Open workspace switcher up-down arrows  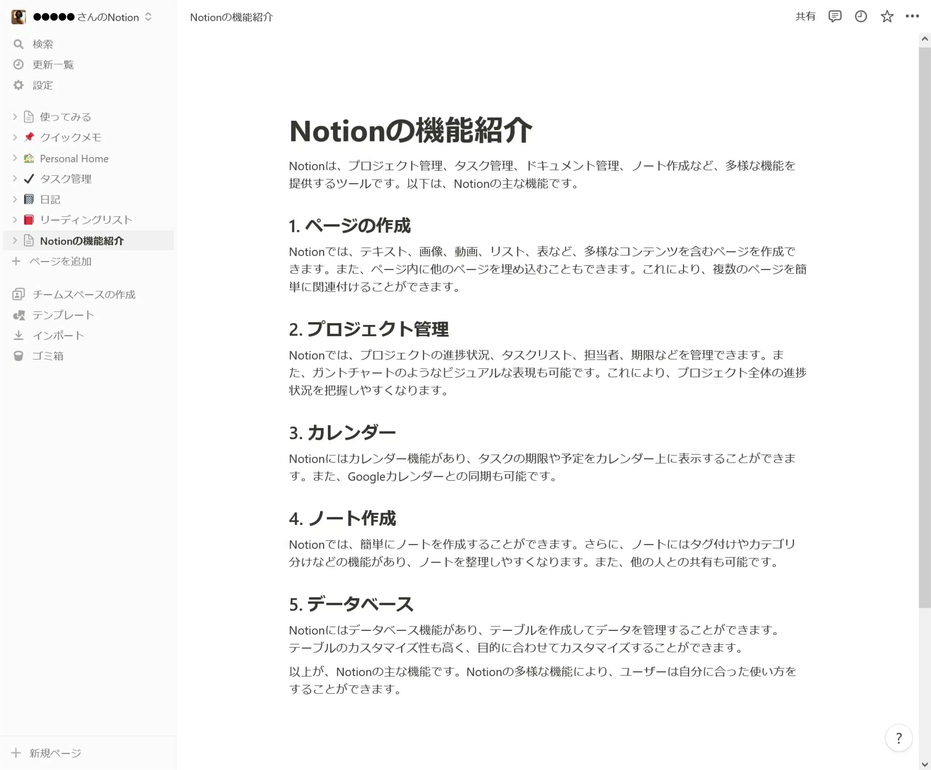[x=148, y=17]
